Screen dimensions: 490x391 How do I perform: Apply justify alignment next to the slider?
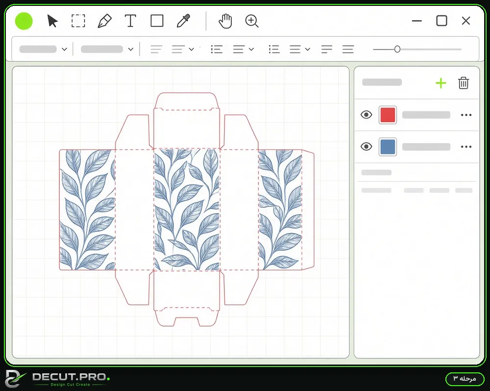(x=348, y=49)
